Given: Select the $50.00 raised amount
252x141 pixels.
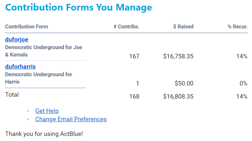Looking at the screenshot, I should [184, 84].
